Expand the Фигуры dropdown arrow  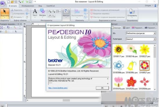(x=42, y=17)
